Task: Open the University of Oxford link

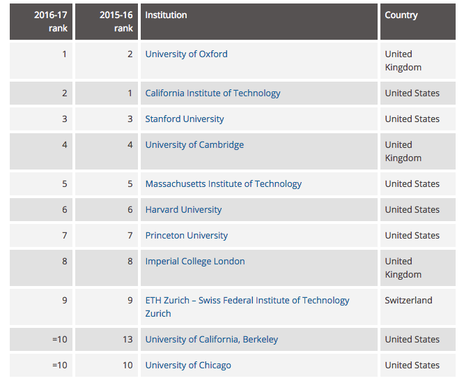Action: tap(186, 54)
